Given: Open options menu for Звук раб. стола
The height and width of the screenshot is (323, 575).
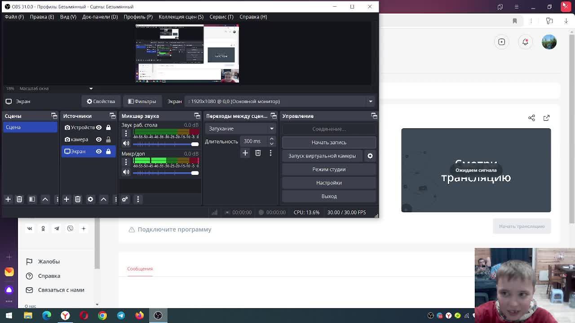Looking at the screenshot, I should (126, 134).
